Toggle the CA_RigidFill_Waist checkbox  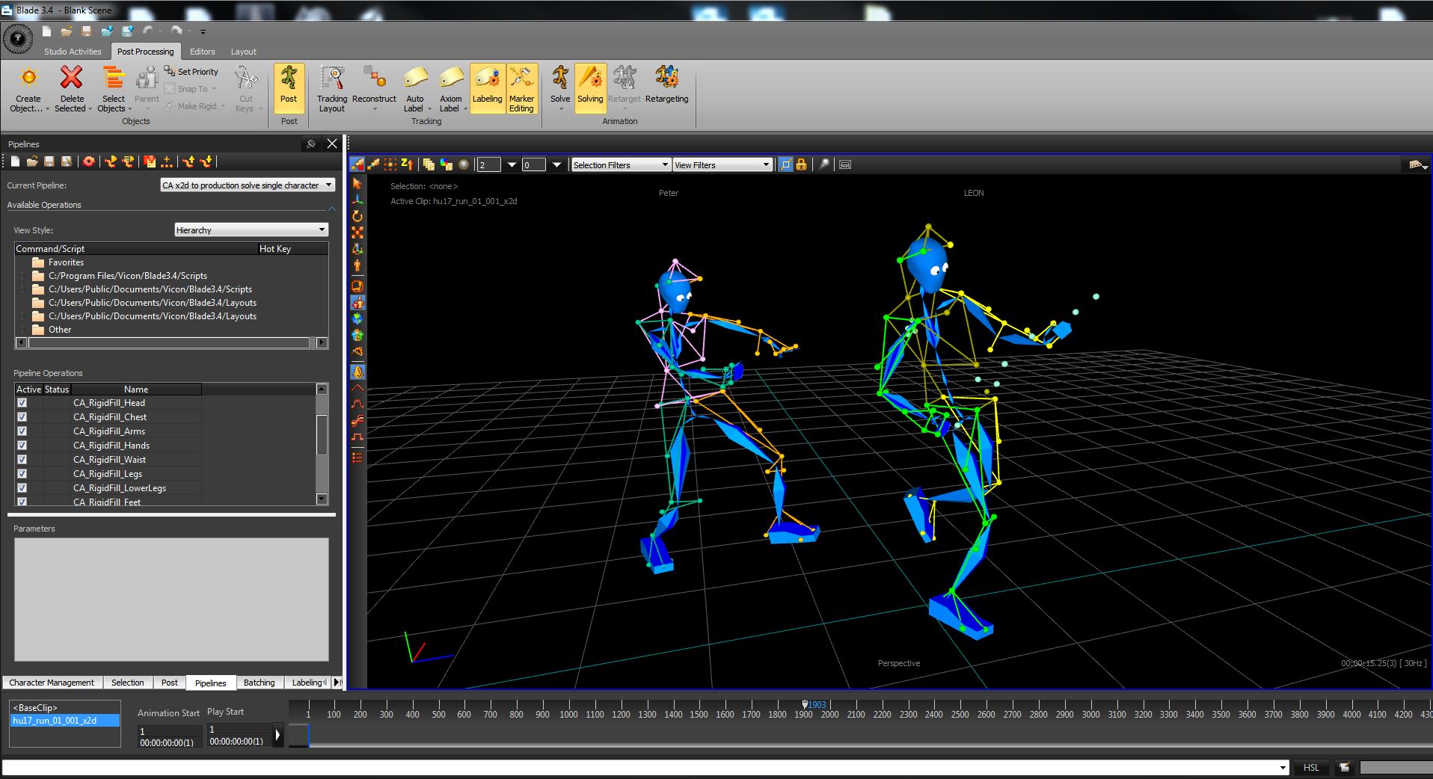coord(22,460)
